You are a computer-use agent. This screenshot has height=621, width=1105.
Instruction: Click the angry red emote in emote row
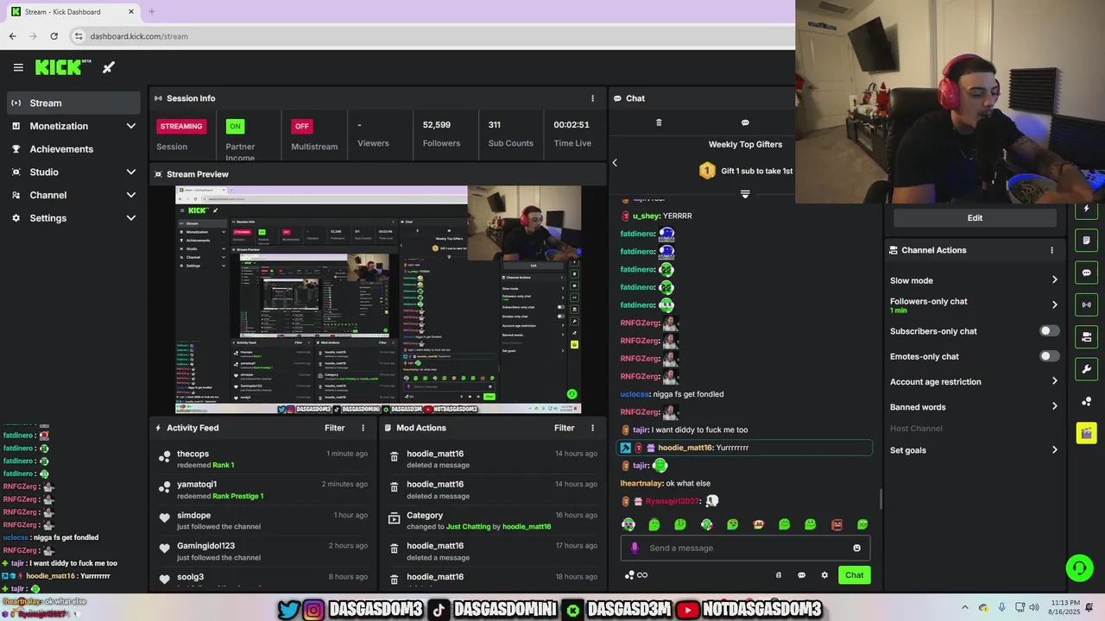[x=837, y=524]
